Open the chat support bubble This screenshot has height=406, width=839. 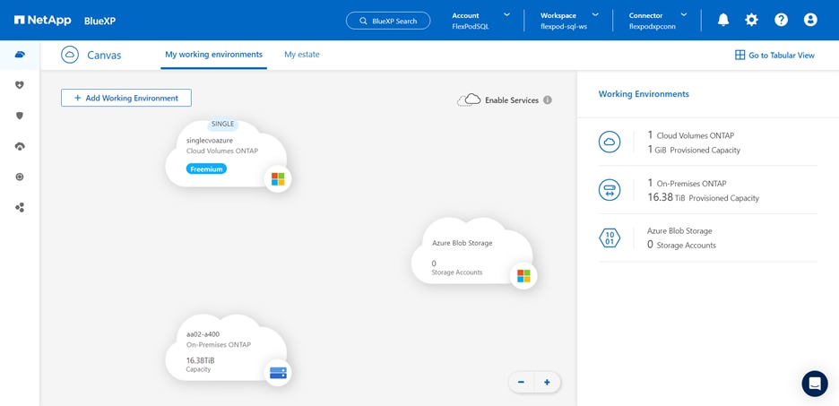click(x=815, y=383)
